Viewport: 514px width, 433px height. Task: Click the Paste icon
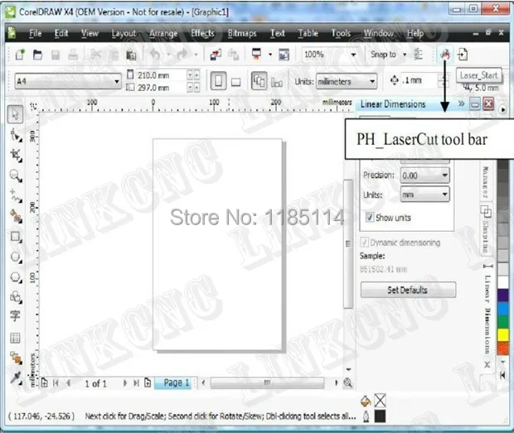(x=131, y=55)
